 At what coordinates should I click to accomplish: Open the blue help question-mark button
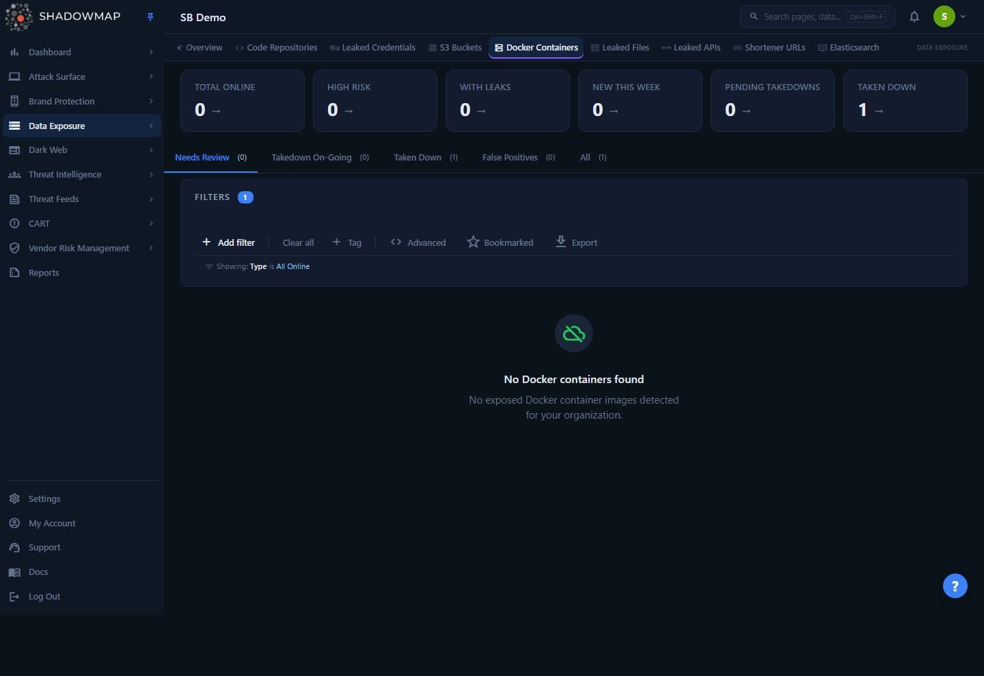(x=955, y=586)
